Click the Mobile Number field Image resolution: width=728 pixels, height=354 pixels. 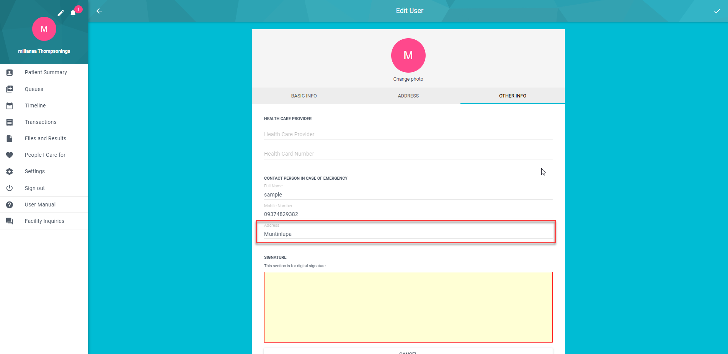pyautogui.click(x=408, y=214)
